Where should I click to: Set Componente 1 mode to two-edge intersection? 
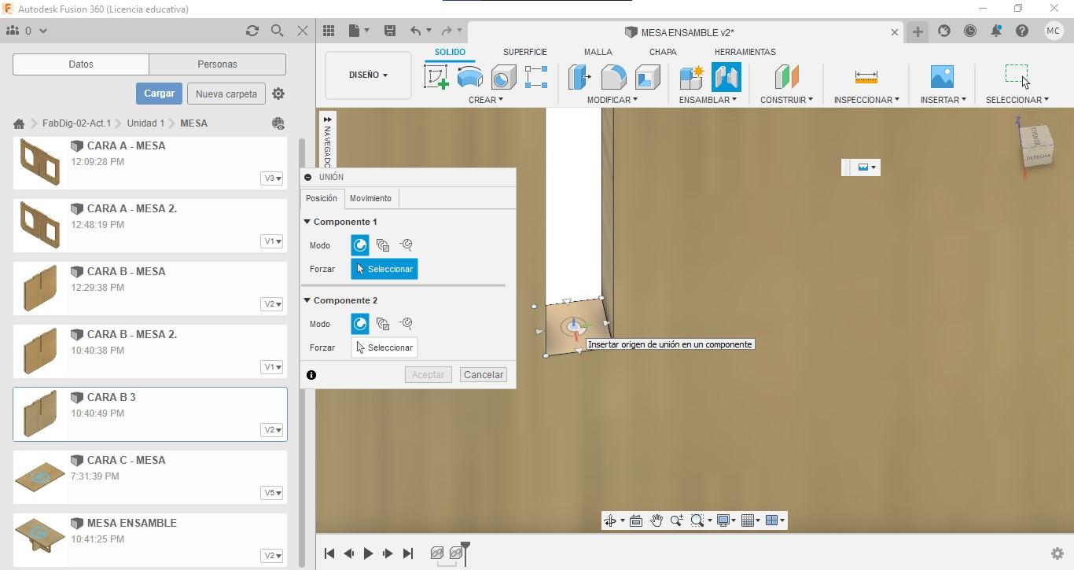pos(406,245)
